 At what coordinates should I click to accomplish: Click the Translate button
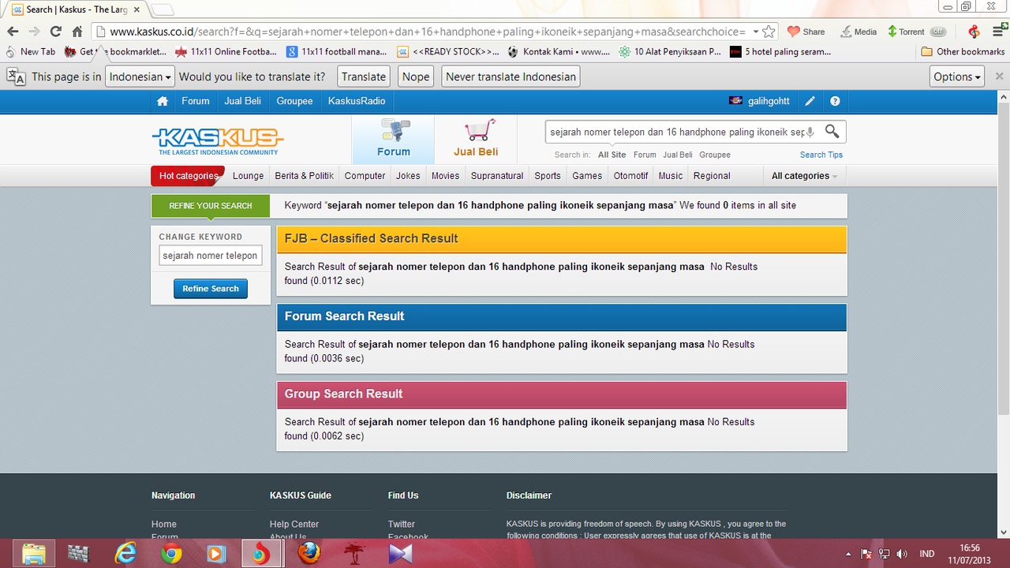click(x=364, y=77)
